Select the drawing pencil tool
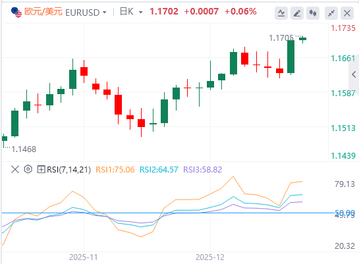This screenshot has width=359, height=264. click(297, 13)
